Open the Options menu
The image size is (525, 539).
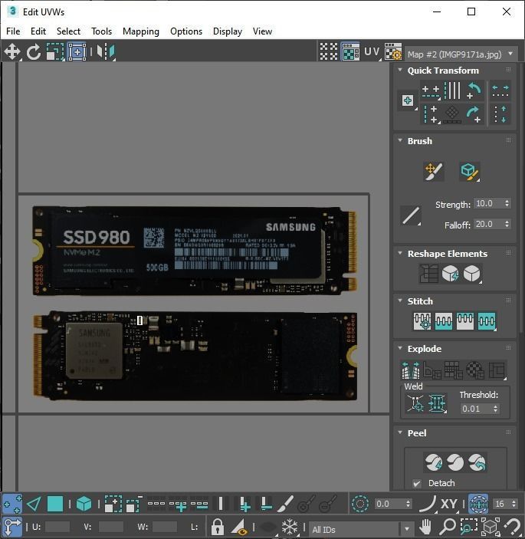pos(186,31)
